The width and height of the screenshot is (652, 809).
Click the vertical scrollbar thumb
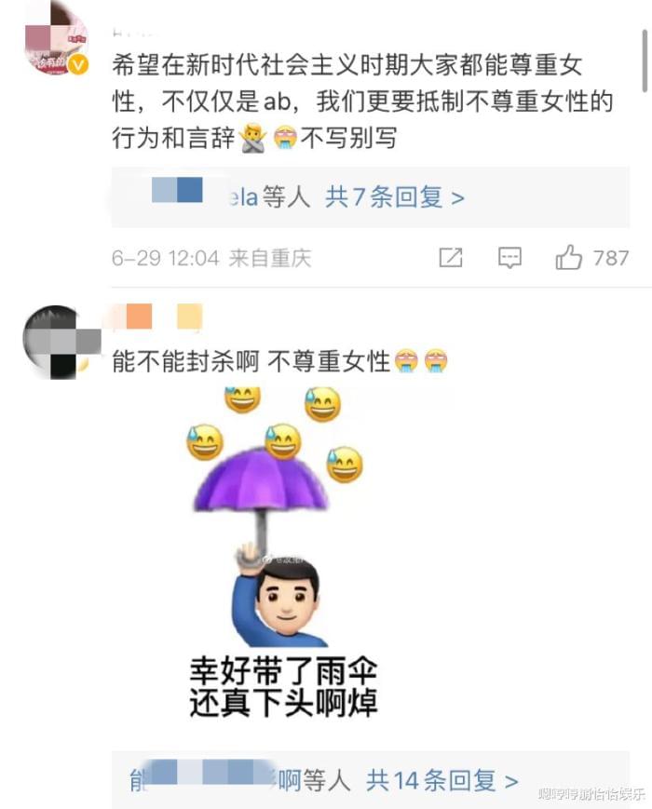point(645,61)
